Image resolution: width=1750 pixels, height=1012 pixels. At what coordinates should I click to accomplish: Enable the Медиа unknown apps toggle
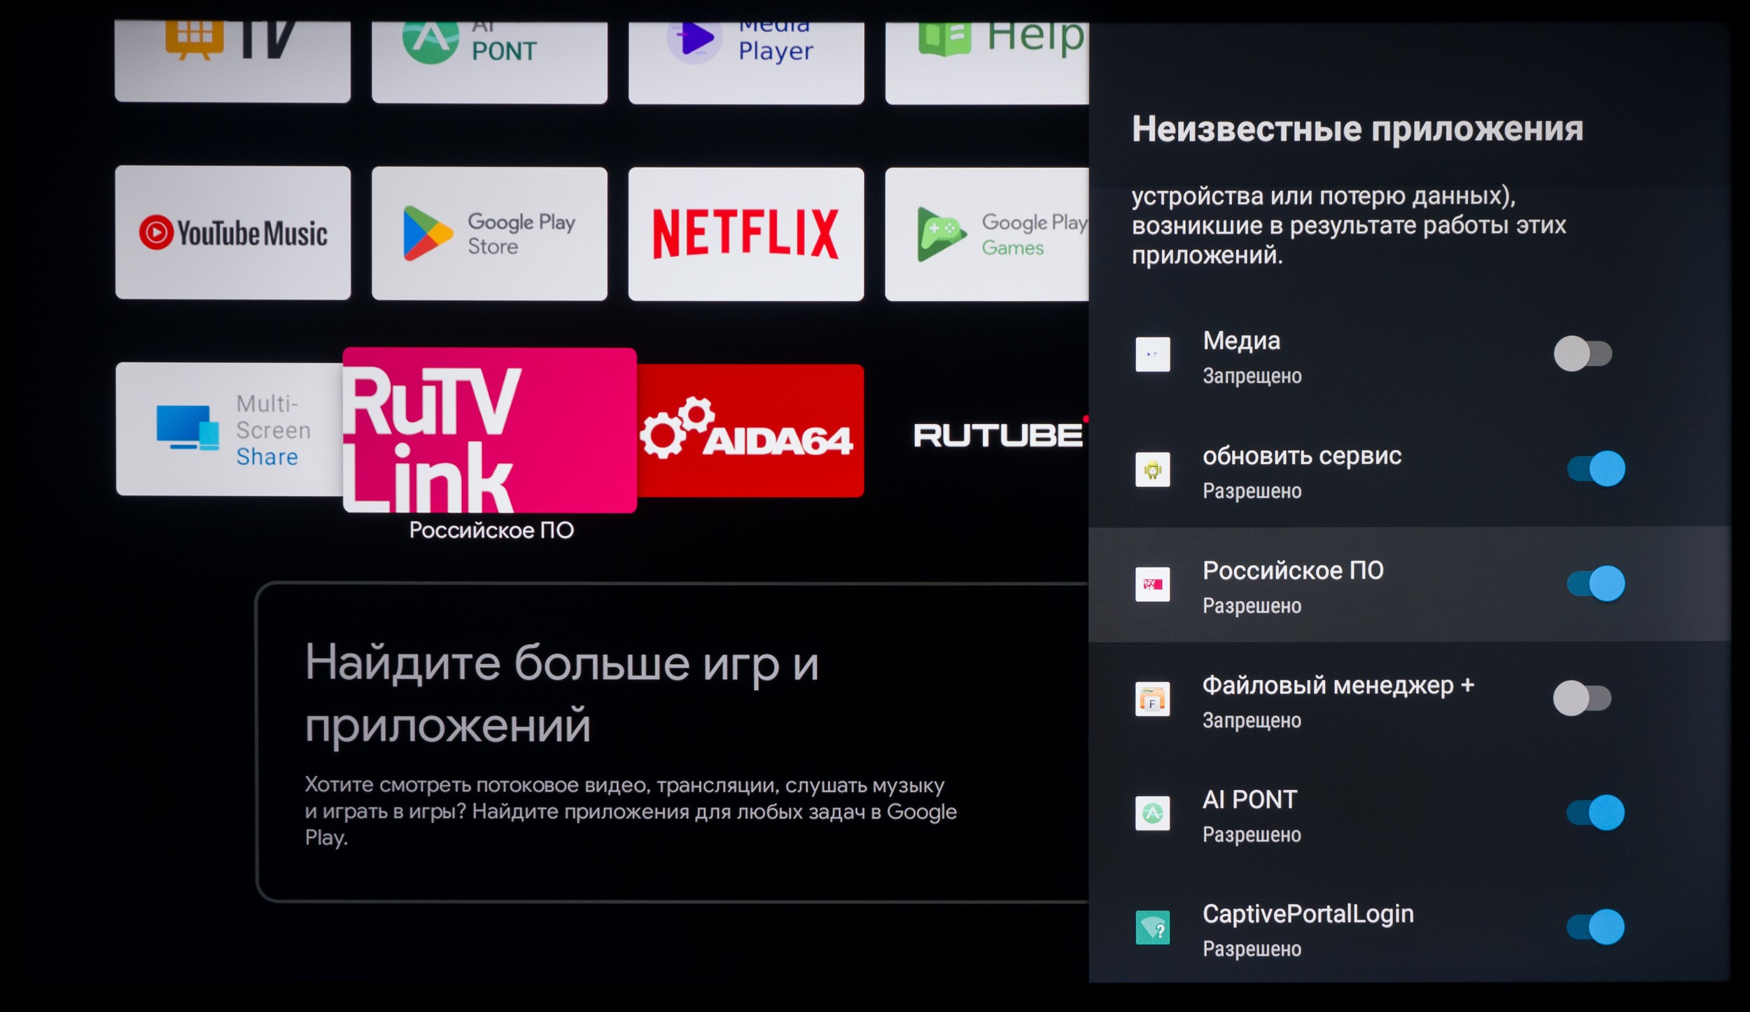(1583, 353)
